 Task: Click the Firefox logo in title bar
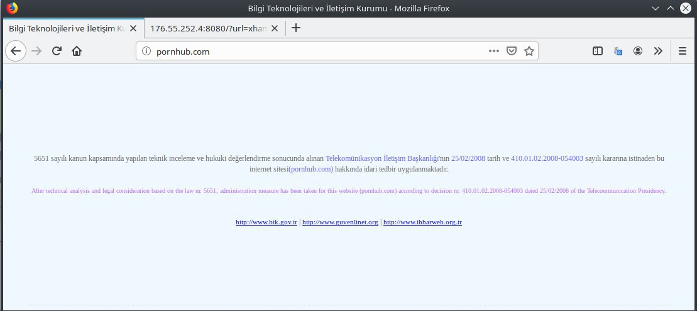click(12, 8)
